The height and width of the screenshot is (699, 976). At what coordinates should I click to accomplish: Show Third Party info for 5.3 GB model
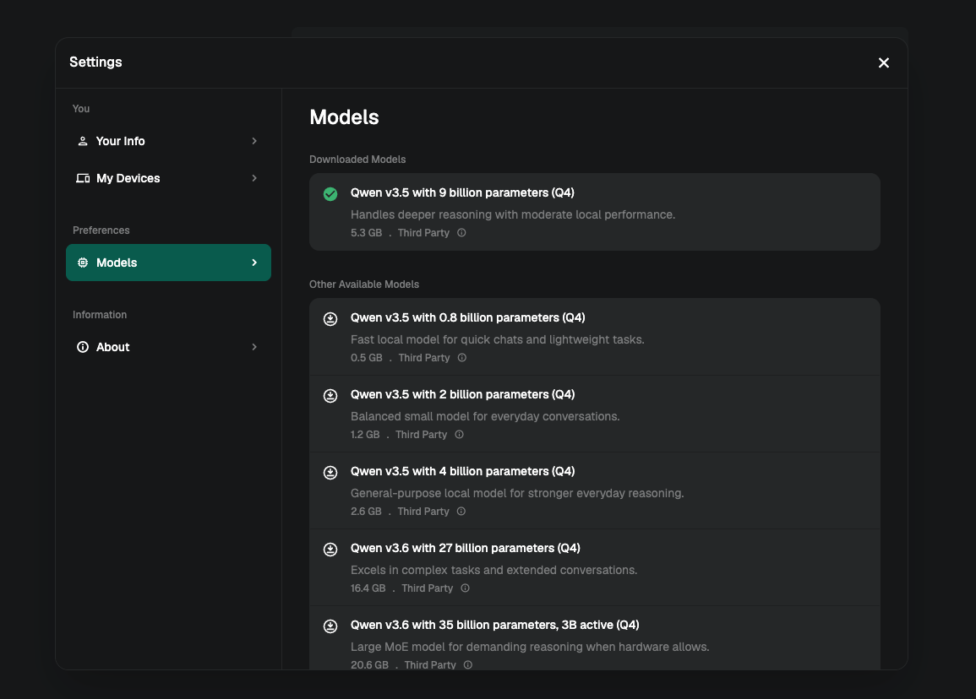coord(461,233)
